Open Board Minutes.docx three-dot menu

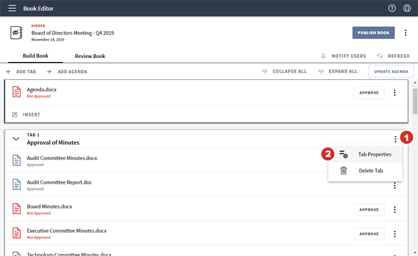point(395,209)
